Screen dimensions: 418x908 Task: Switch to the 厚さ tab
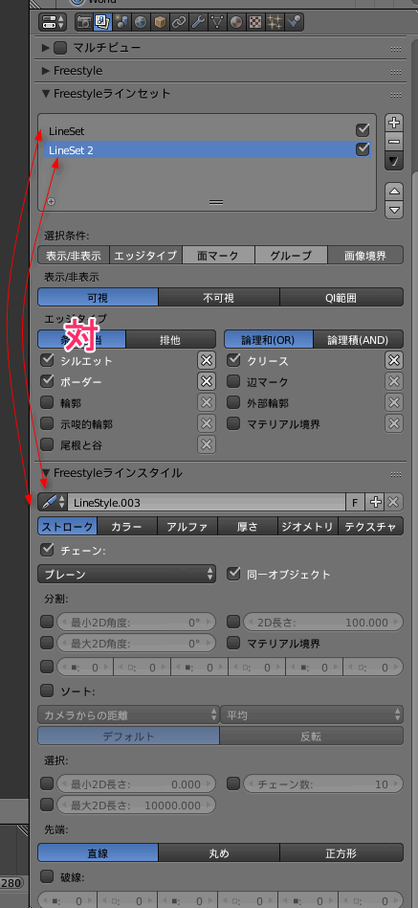[248, 527]
